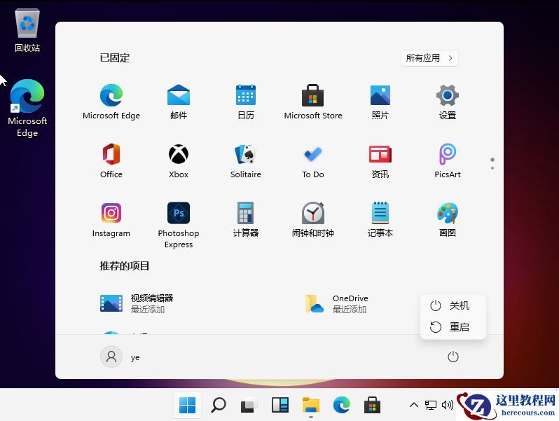Image resolution: width=559 pixels, height=421 pixels.
Task: Launch Edge from the taskbar
Action: (342, 405)
